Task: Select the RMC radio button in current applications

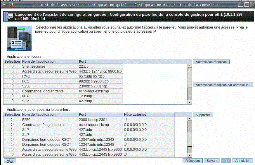Action: click(x=12, y=76)
